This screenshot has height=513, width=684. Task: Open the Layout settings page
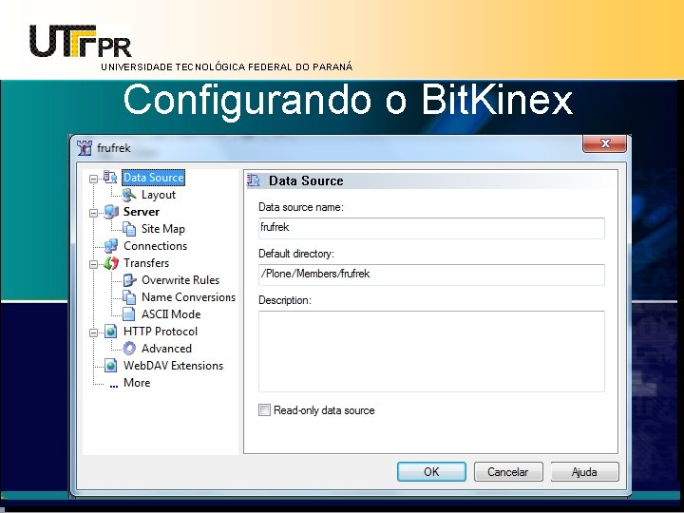pos(159,195)
